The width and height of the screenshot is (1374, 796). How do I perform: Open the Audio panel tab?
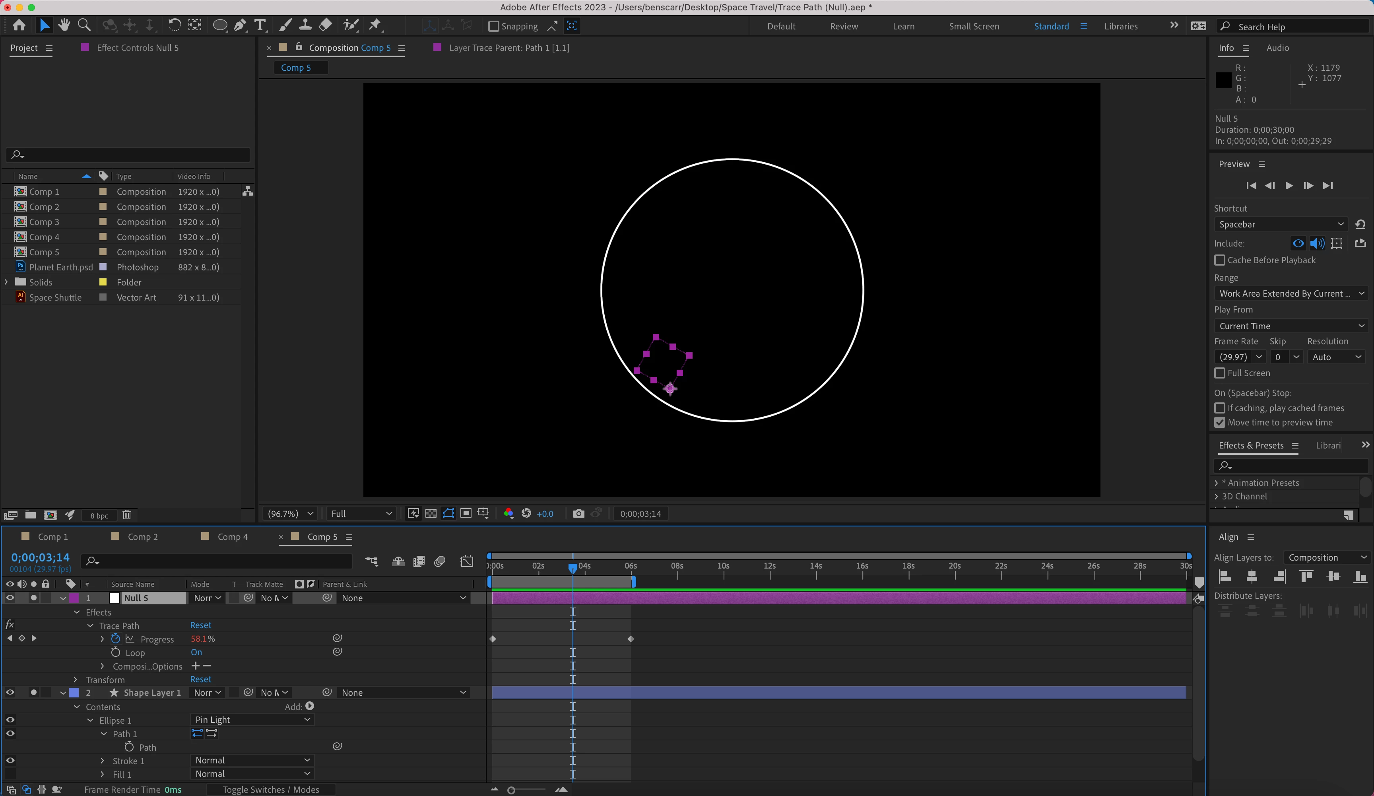[x=1277, y=48]
